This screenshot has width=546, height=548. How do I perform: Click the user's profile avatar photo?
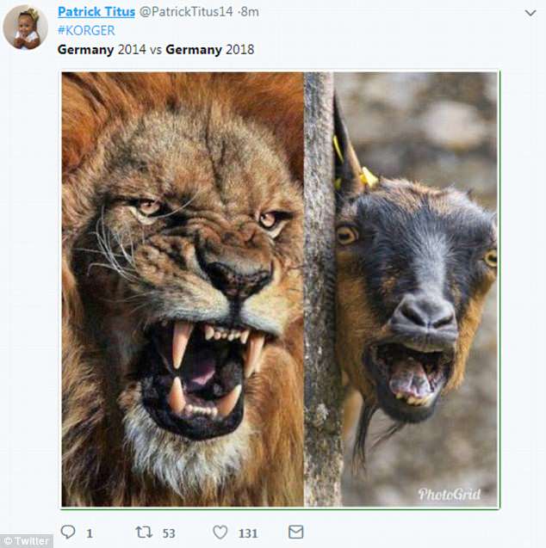[25, 27]
